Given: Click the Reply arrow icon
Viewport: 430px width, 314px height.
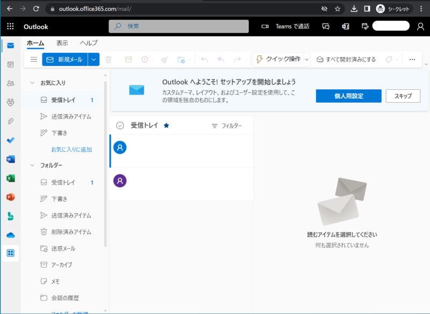Looking at the screenshot, I should click(205, 60).
